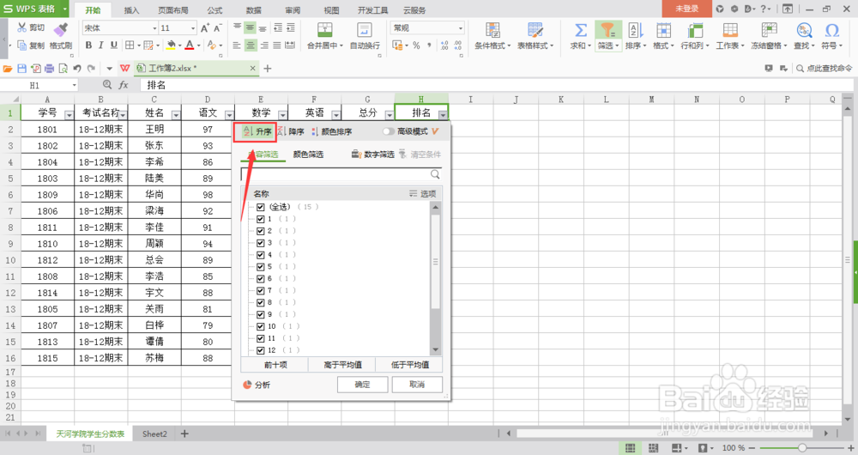Uncheck the Select All (全选) checkbox
This screenshot has height=455, width=858.
261,207
